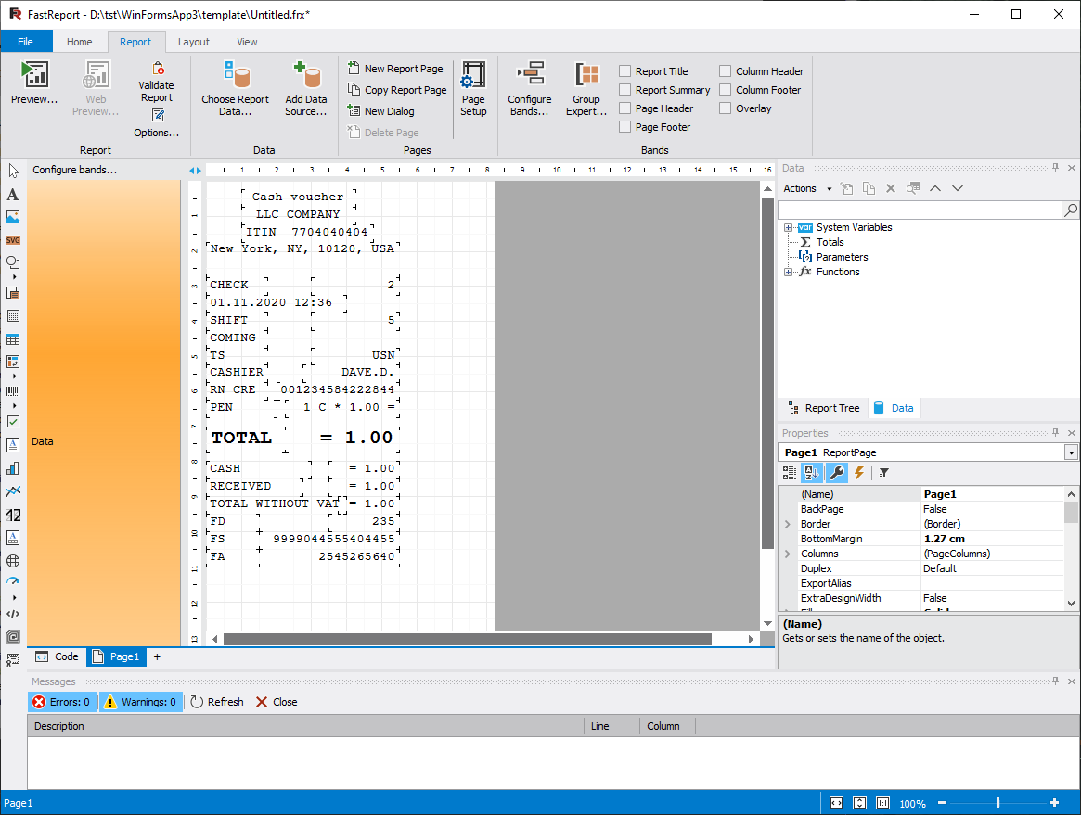The width and height of the screenshot is (1081, 815).
Task: Refresh the Messages list
Action: 217,702
